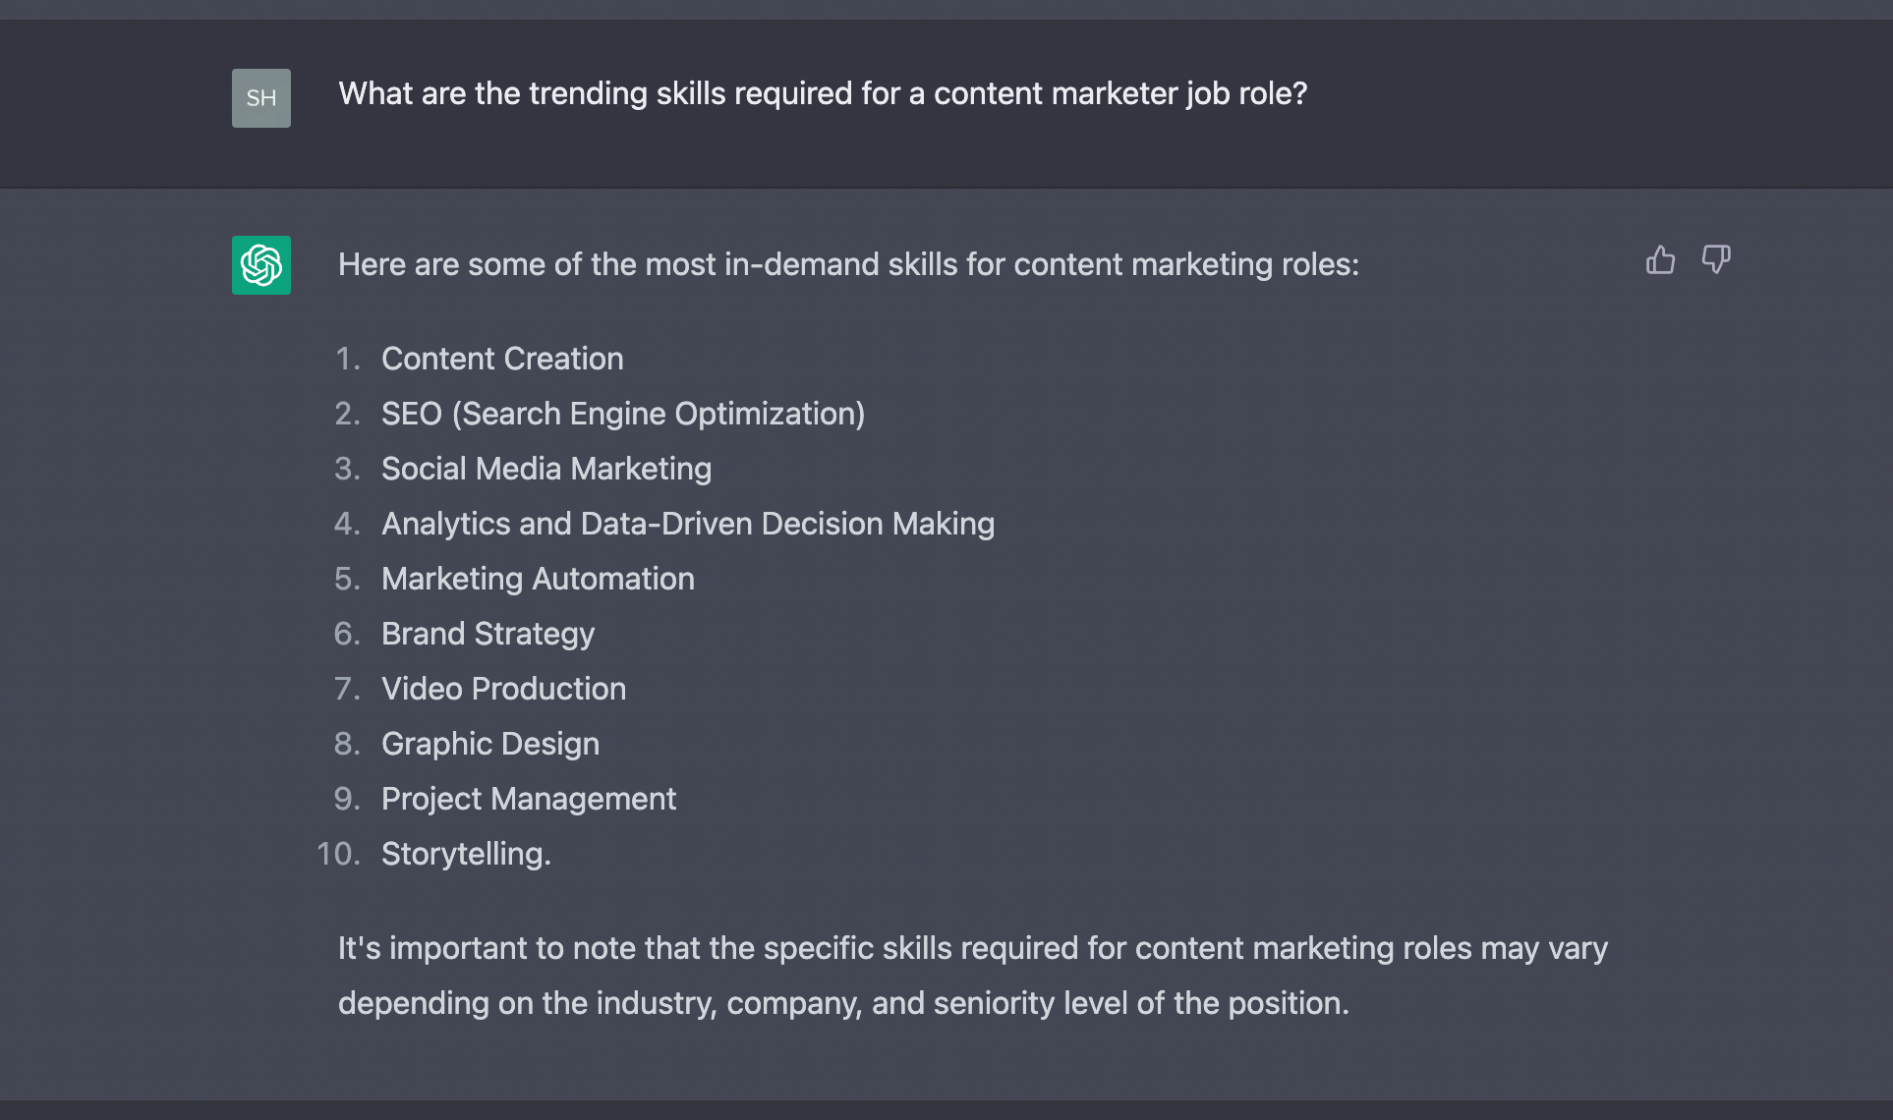Screen dimensions: 1893x1120
Task: Click the list number 1 marker
Action: pos(347,360)
